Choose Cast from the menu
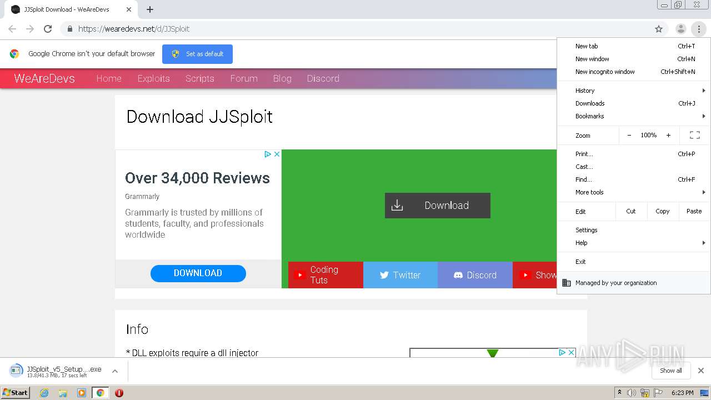This screenshot has width=711, height=400. 634,167
